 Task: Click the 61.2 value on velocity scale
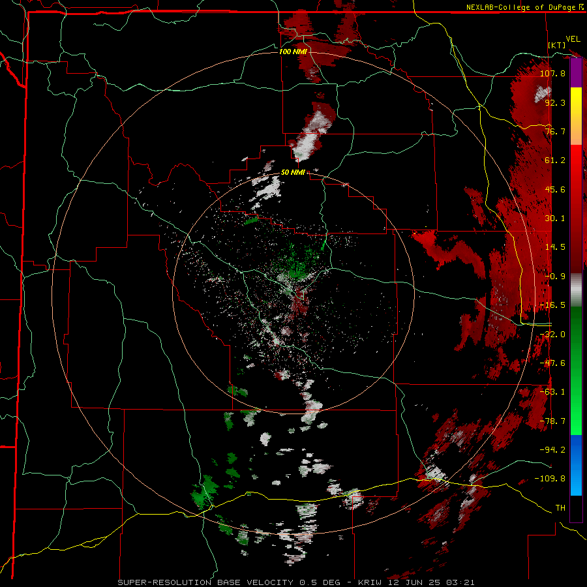coord(555,160)
